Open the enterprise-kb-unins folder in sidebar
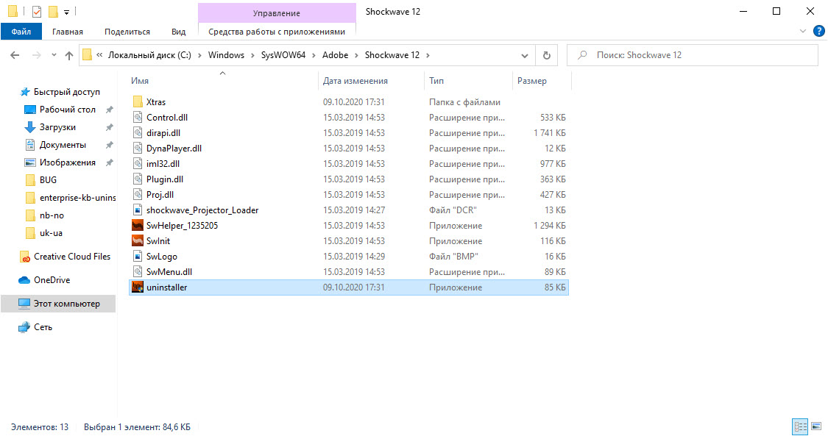Screen dimensions: 828x436 [70, 198]
